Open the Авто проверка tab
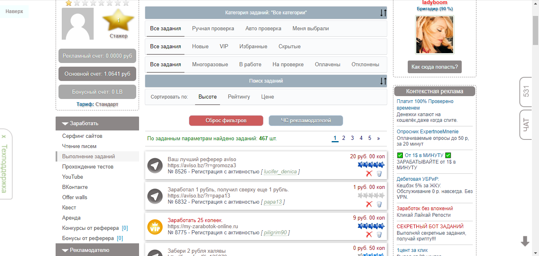This screenshot has width=539, height=256. [263, 29]
